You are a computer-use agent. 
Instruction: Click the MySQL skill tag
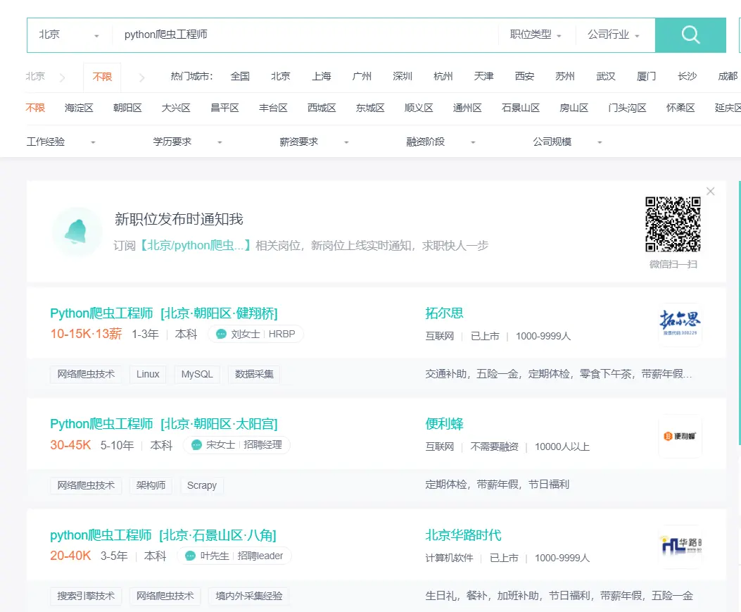click(197, 374)
